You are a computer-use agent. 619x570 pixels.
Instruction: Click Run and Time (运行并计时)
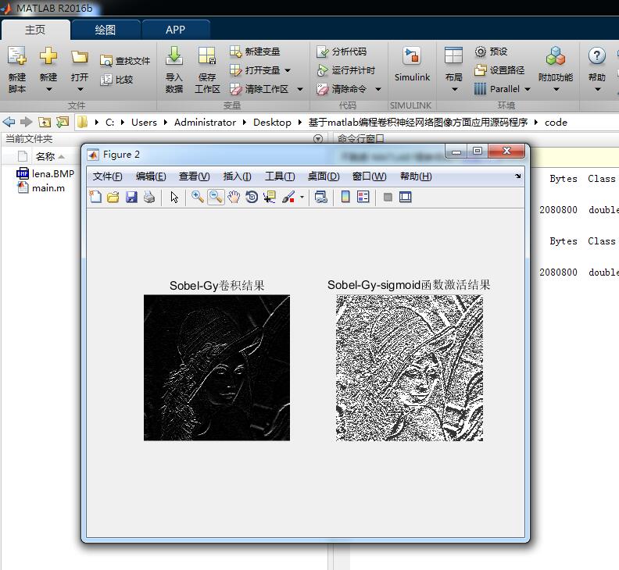(x=345, y=70)
